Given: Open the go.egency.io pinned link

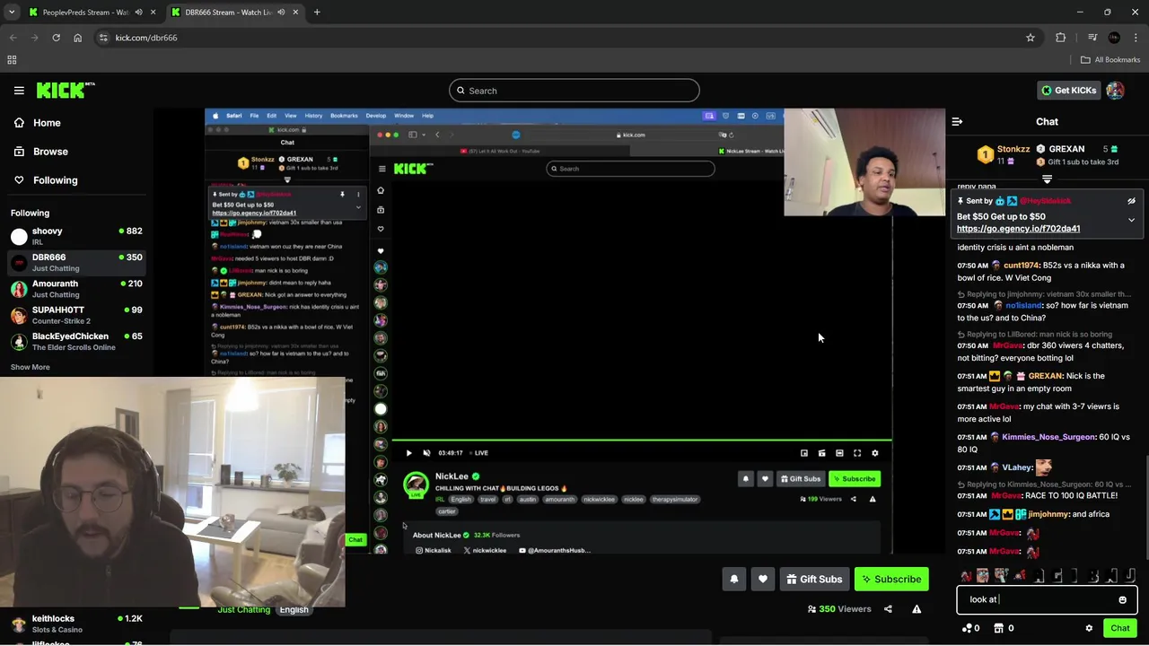Looking at the screenshot, I should (1018, 229).
